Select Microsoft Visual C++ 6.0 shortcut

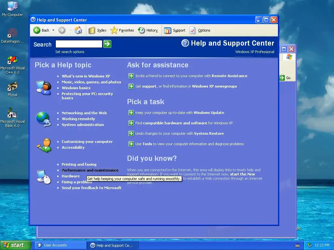(13, 65)
